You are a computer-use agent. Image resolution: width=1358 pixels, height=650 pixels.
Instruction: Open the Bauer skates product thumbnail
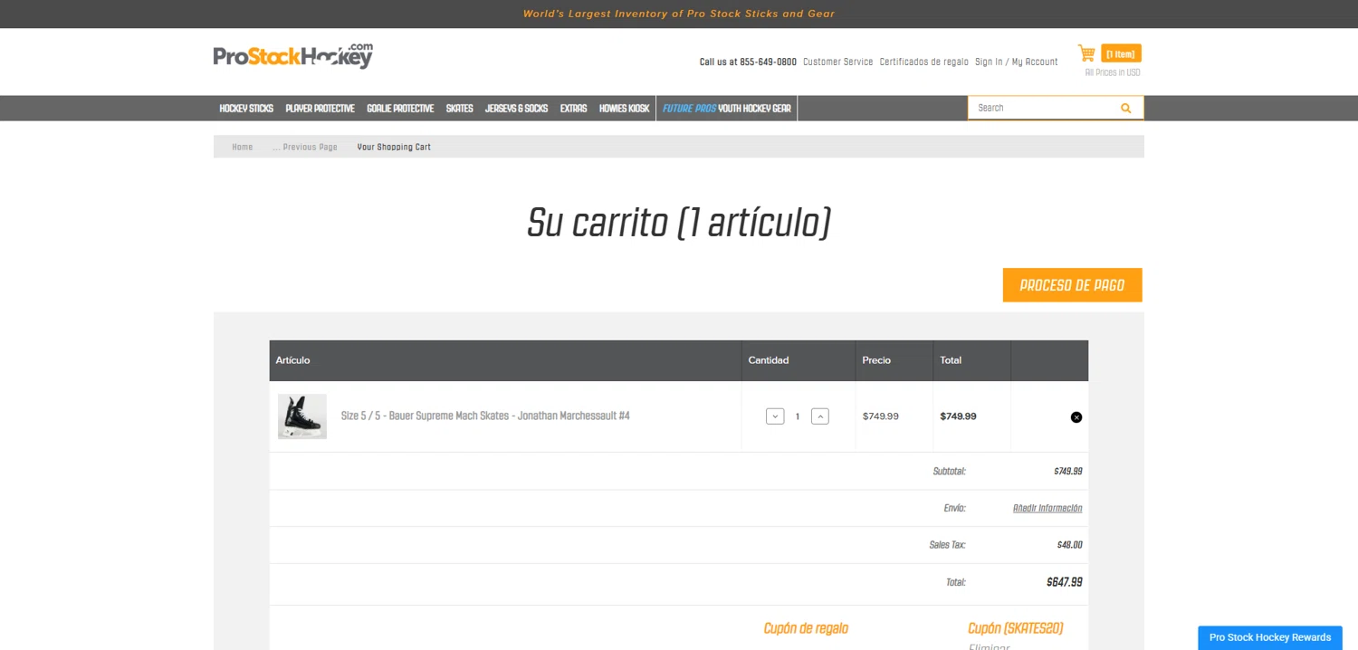302,416
